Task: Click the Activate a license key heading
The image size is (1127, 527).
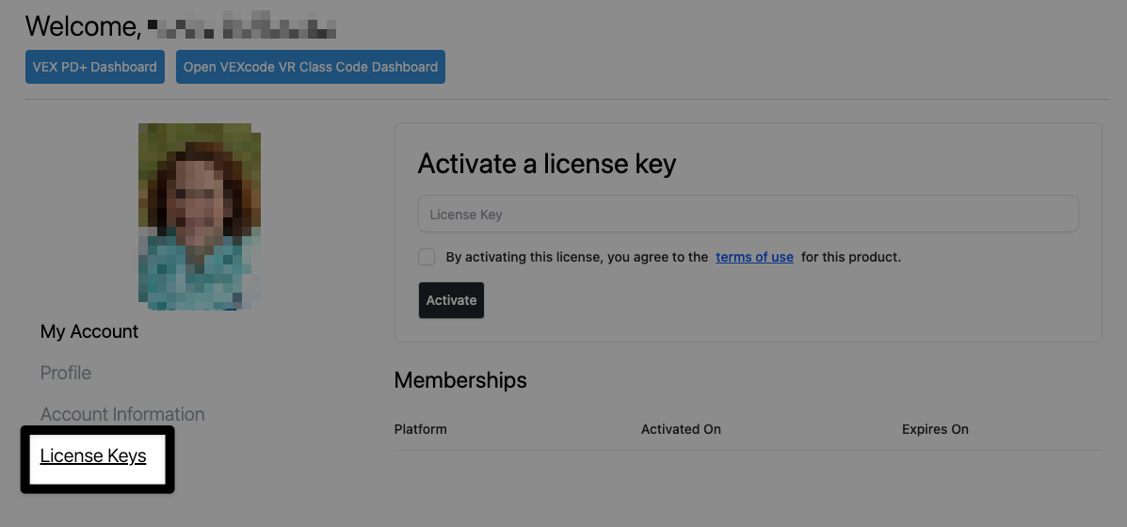Action: 547,164
